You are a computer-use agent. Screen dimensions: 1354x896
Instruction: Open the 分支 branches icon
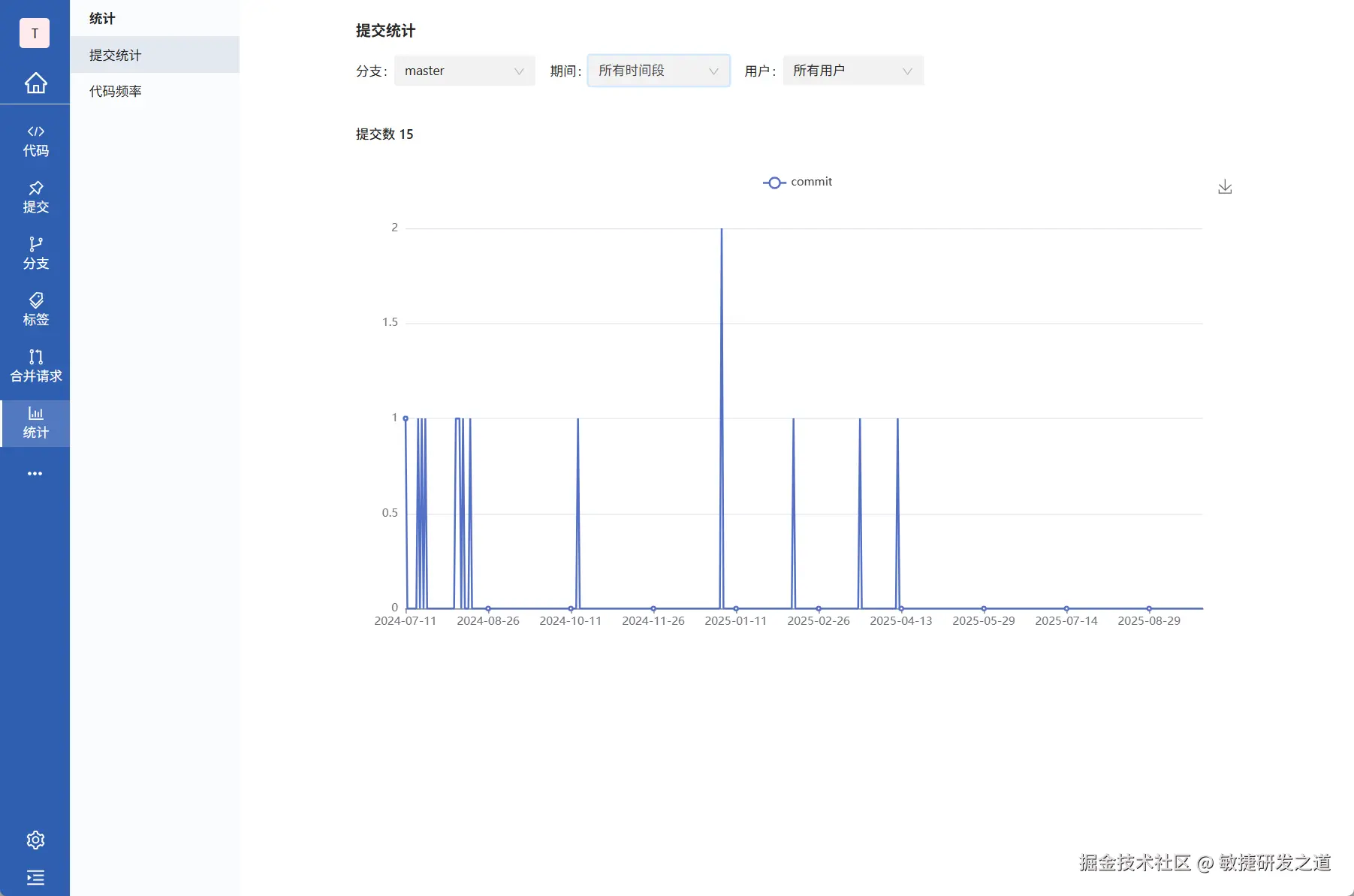[35, 253]
